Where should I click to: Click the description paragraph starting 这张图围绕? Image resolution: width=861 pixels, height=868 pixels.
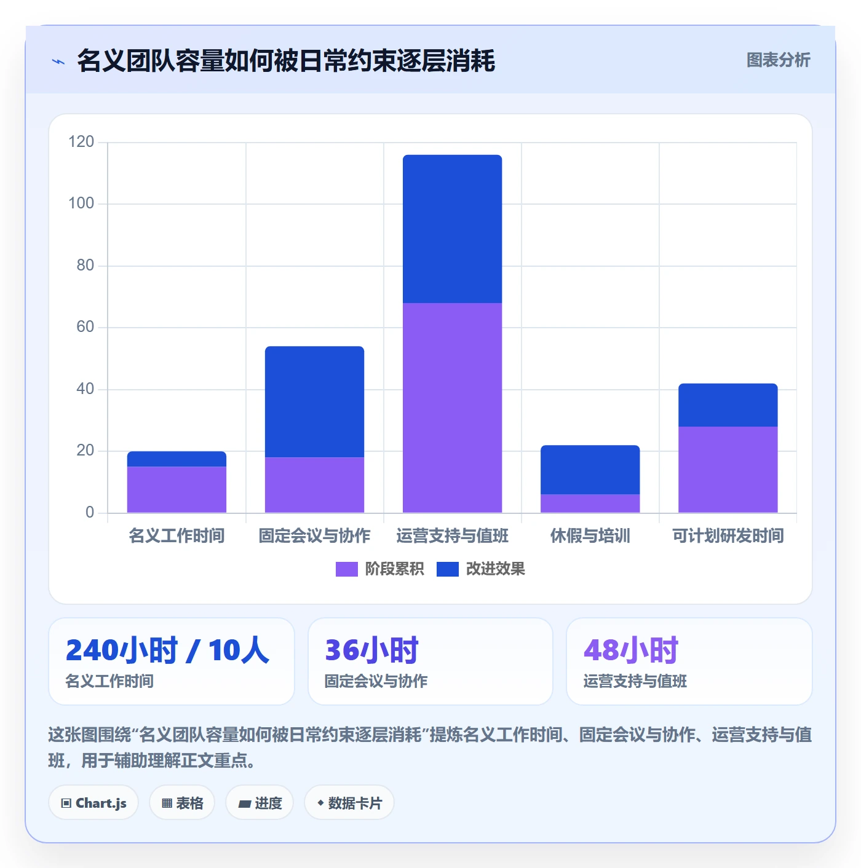[430, 748]
